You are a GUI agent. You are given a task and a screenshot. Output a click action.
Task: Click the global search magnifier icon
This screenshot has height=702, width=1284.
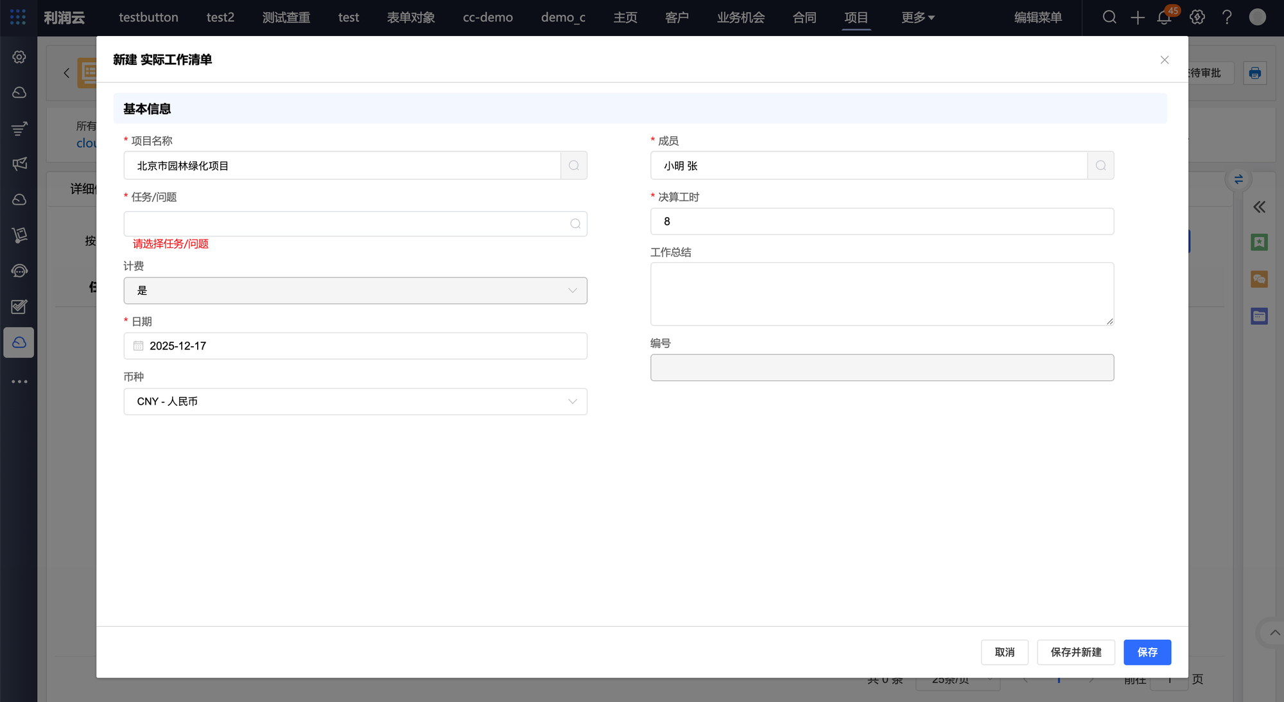pos(1109,17)
